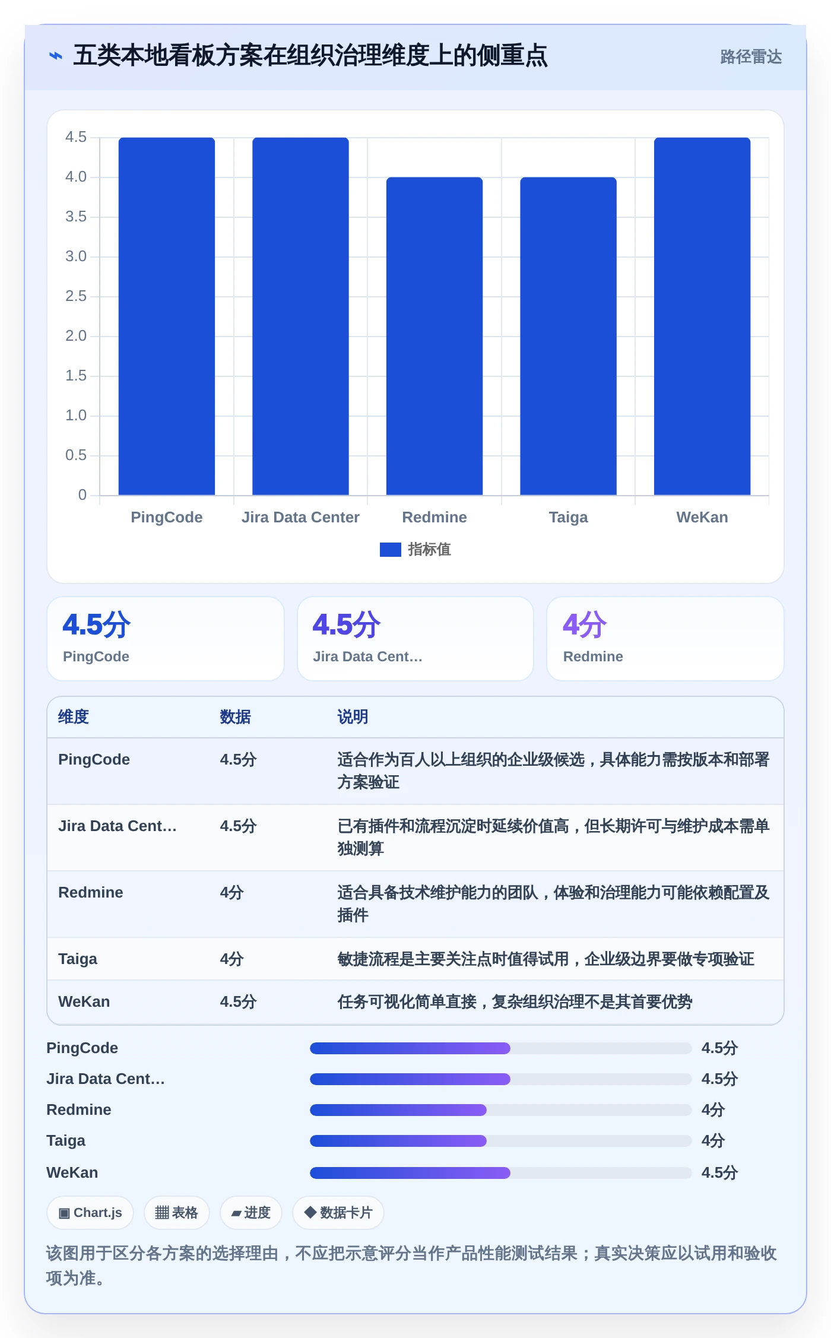Click the 路径雷达 label in the header
831x1338 pixels.
751,56
